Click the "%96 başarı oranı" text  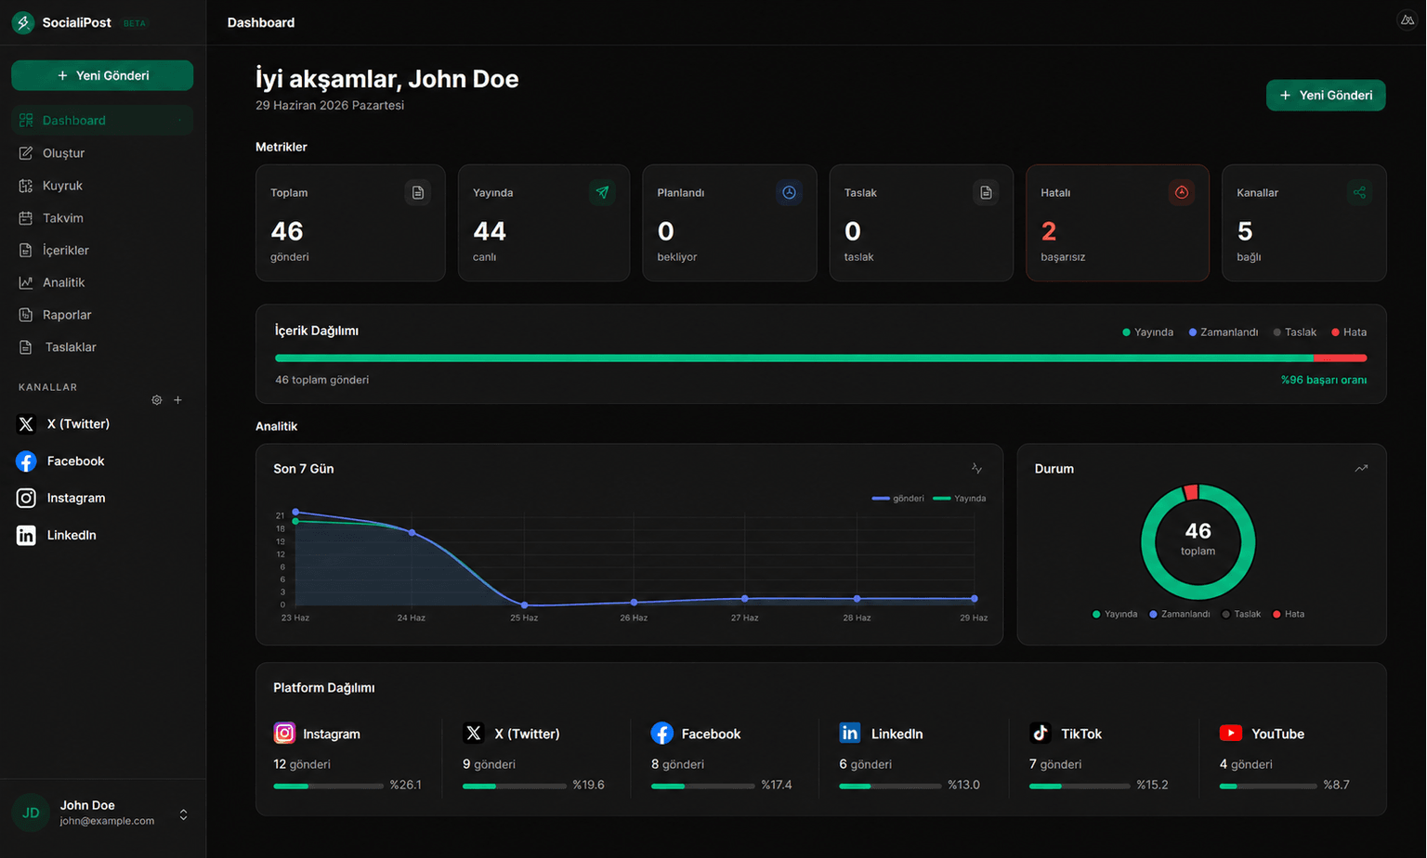pyautogui.click(x=1324, y=380)
